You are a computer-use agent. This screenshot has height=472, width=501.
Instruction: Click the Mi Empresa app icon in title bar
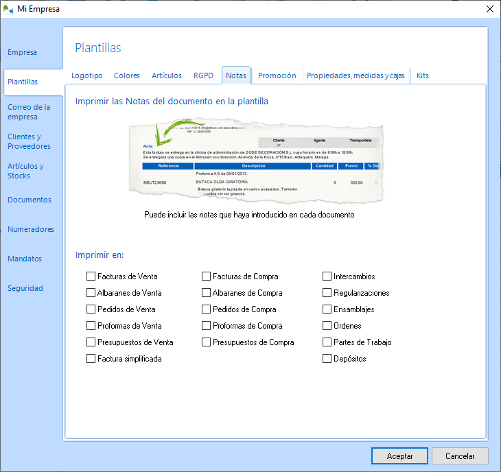pos(8,9)
